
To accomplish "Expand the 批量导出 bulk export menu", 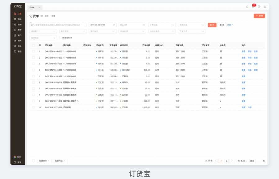I will (x=60, y=161).
